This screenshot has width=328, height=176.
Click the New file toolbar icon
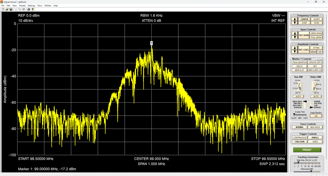point(3,10)
